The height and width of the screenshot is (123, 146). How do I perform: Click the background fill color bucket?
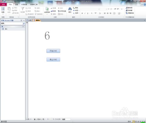coord(100,13)
